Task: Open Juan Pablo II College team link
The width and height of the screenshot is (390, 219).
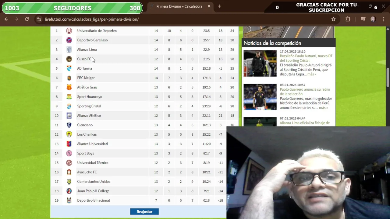Action: [93, 191]
